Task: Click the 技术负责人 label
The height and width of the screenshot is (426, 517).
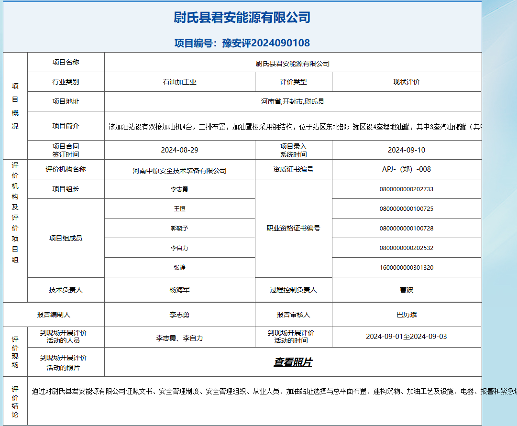Action: 66,290
